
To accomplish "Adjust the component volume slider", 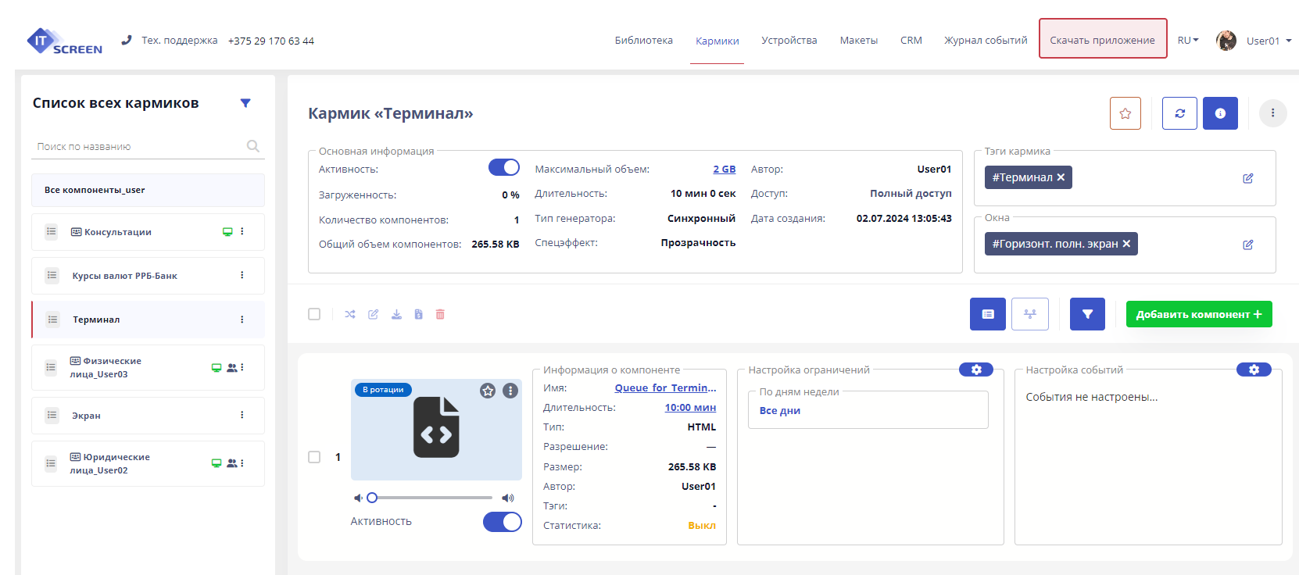I will (430, 498).
